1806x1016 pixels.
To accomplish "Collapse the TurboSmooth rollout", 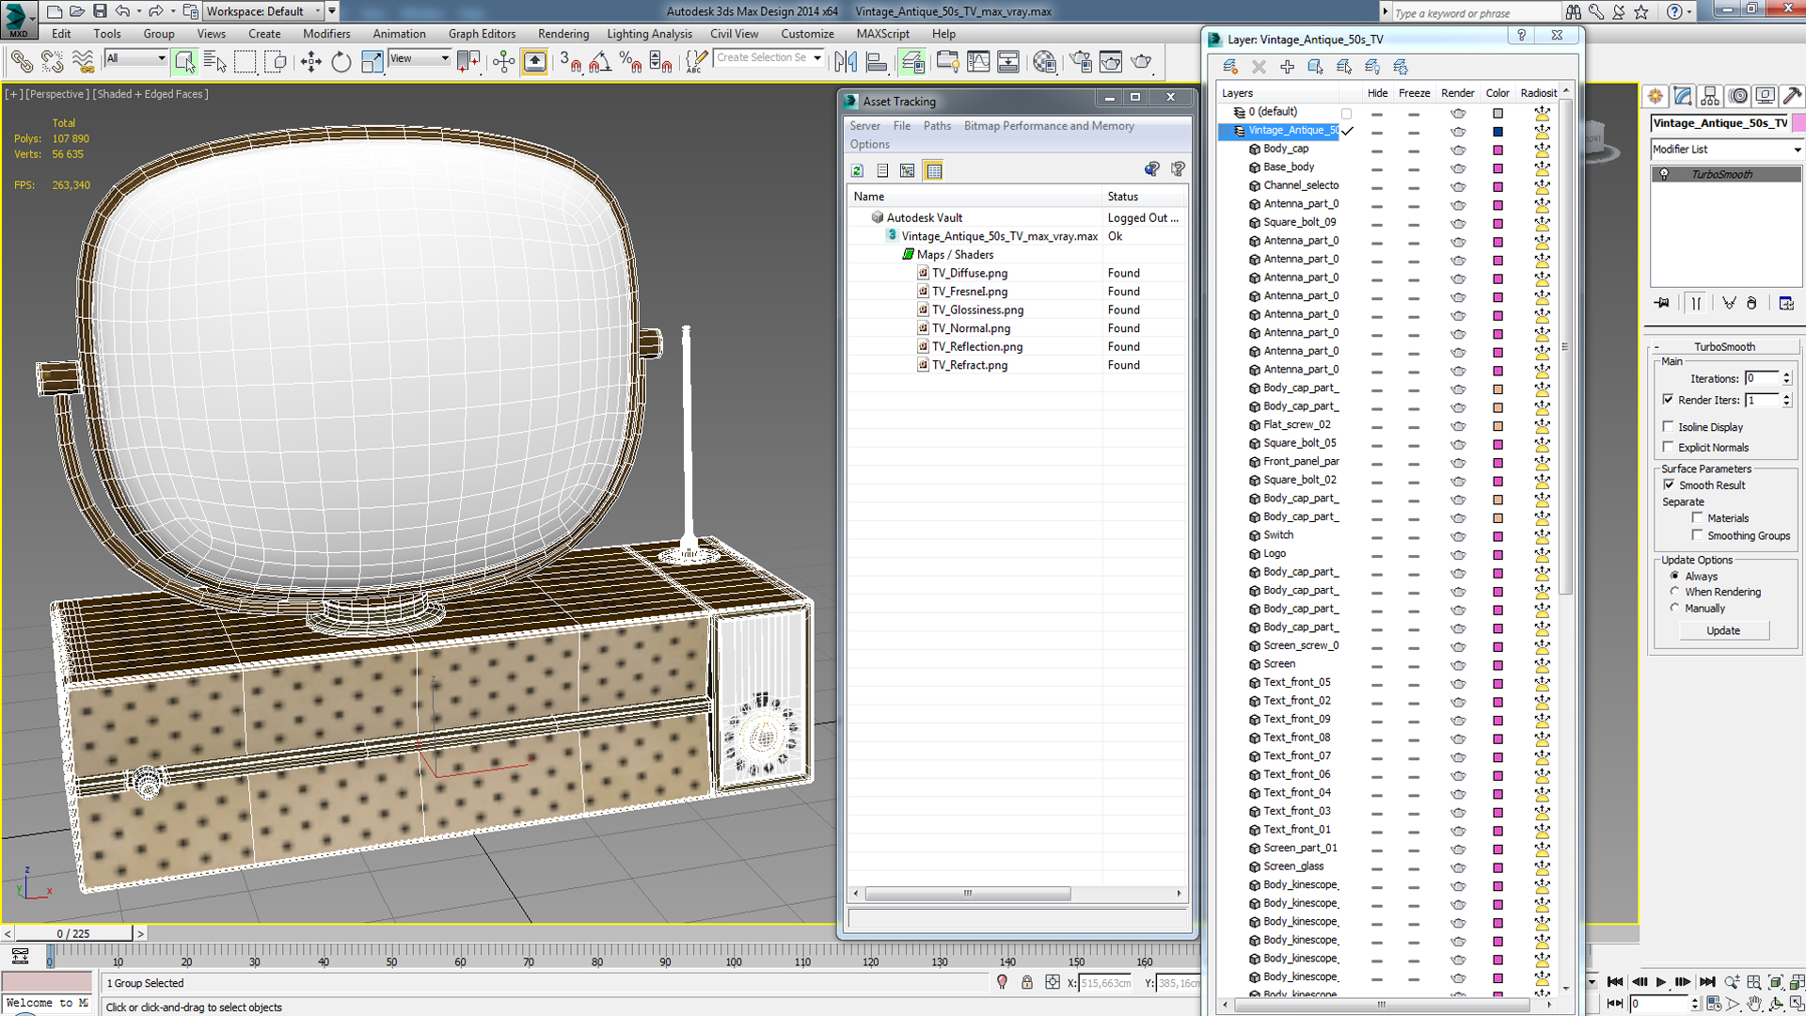I will tap(1656, 346).
